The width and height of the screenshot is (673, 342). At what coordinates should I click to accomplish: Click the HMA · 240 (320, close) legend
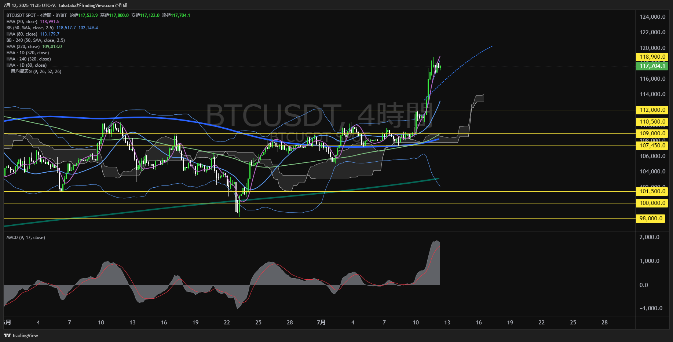click(x=29, y=59)
